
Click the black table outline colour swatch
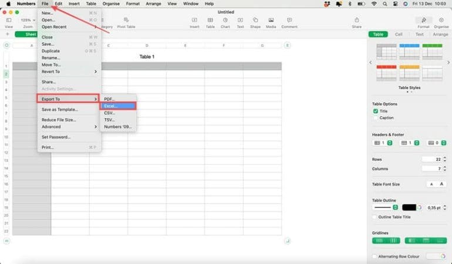tap(409, 208)
